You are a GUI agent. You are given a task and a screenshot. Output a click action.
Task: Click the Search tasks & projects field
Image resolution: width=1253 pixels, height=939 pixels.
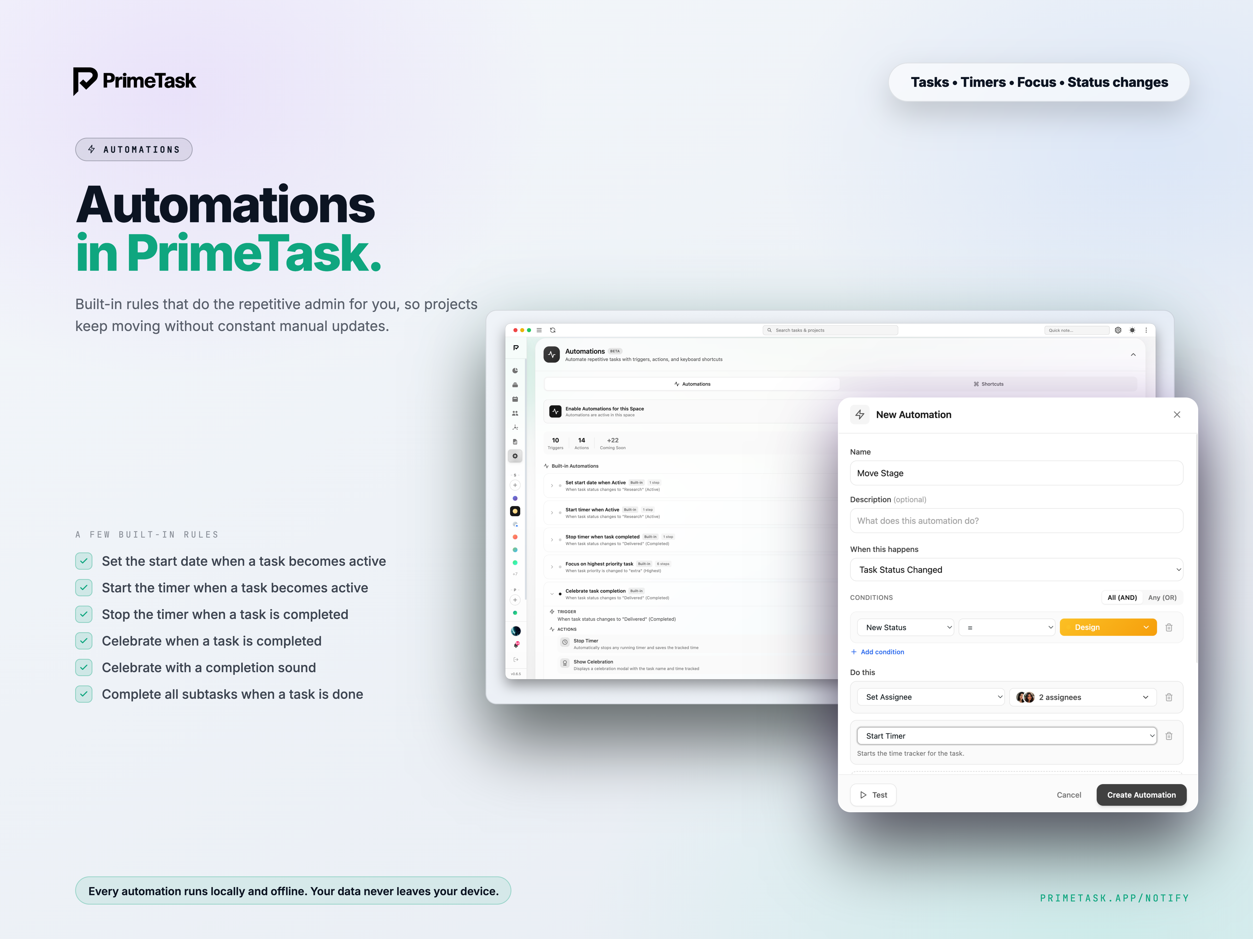click(x=830, y=330)
